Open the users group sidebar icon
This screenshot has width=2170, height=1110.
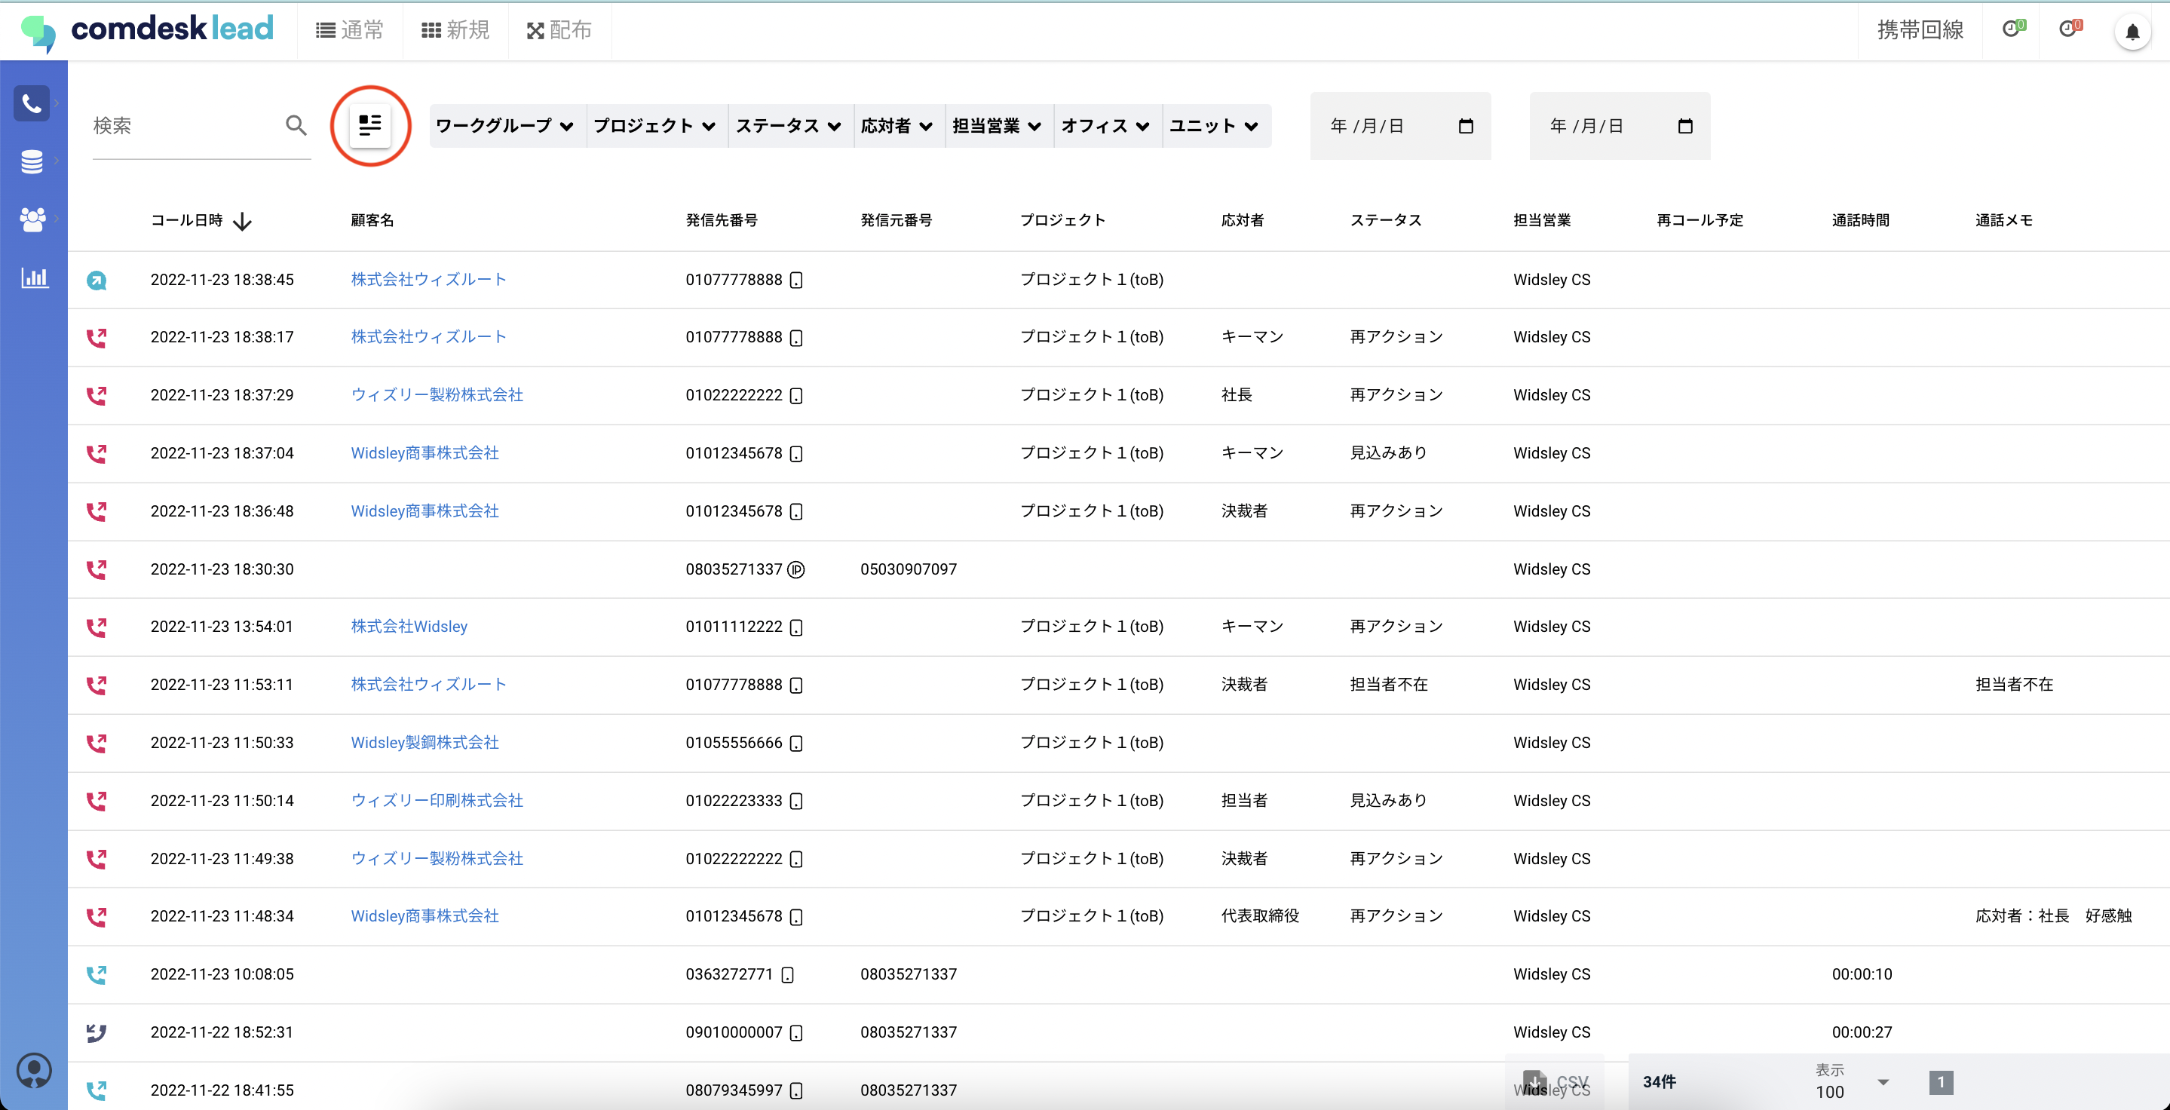tap(32, 219)
